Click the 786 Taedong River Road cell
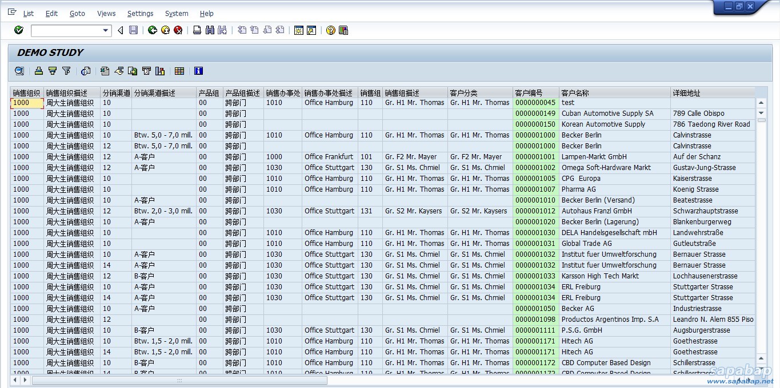Viewport: 780px width, 388px height. pos(713,124)
